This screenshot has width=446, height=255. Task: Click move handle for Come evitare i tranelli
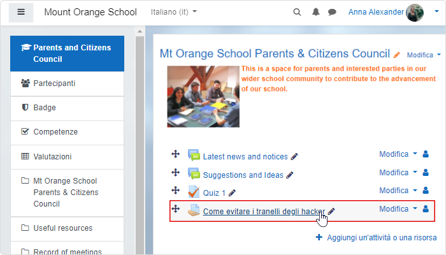click(175, 209)
